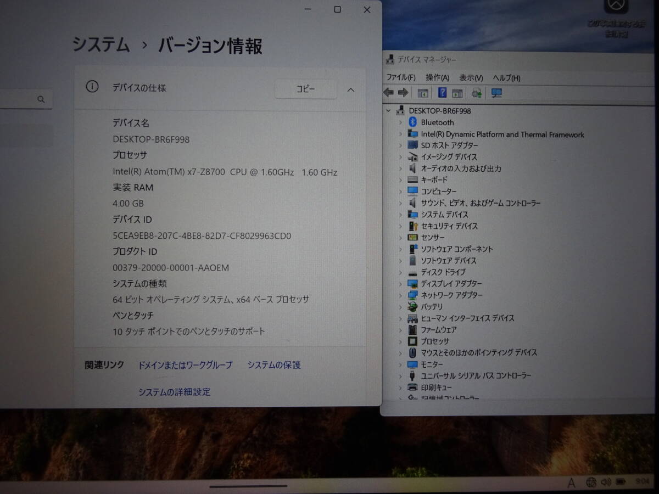Click the scan for hardware changes monitor icon
Viewport: 659px width, 494px height.
point(497,93)
